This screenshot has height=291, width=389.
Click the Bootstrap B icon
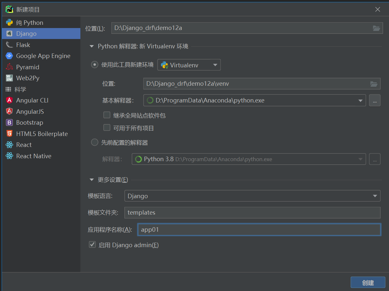[x=9, y=122]
